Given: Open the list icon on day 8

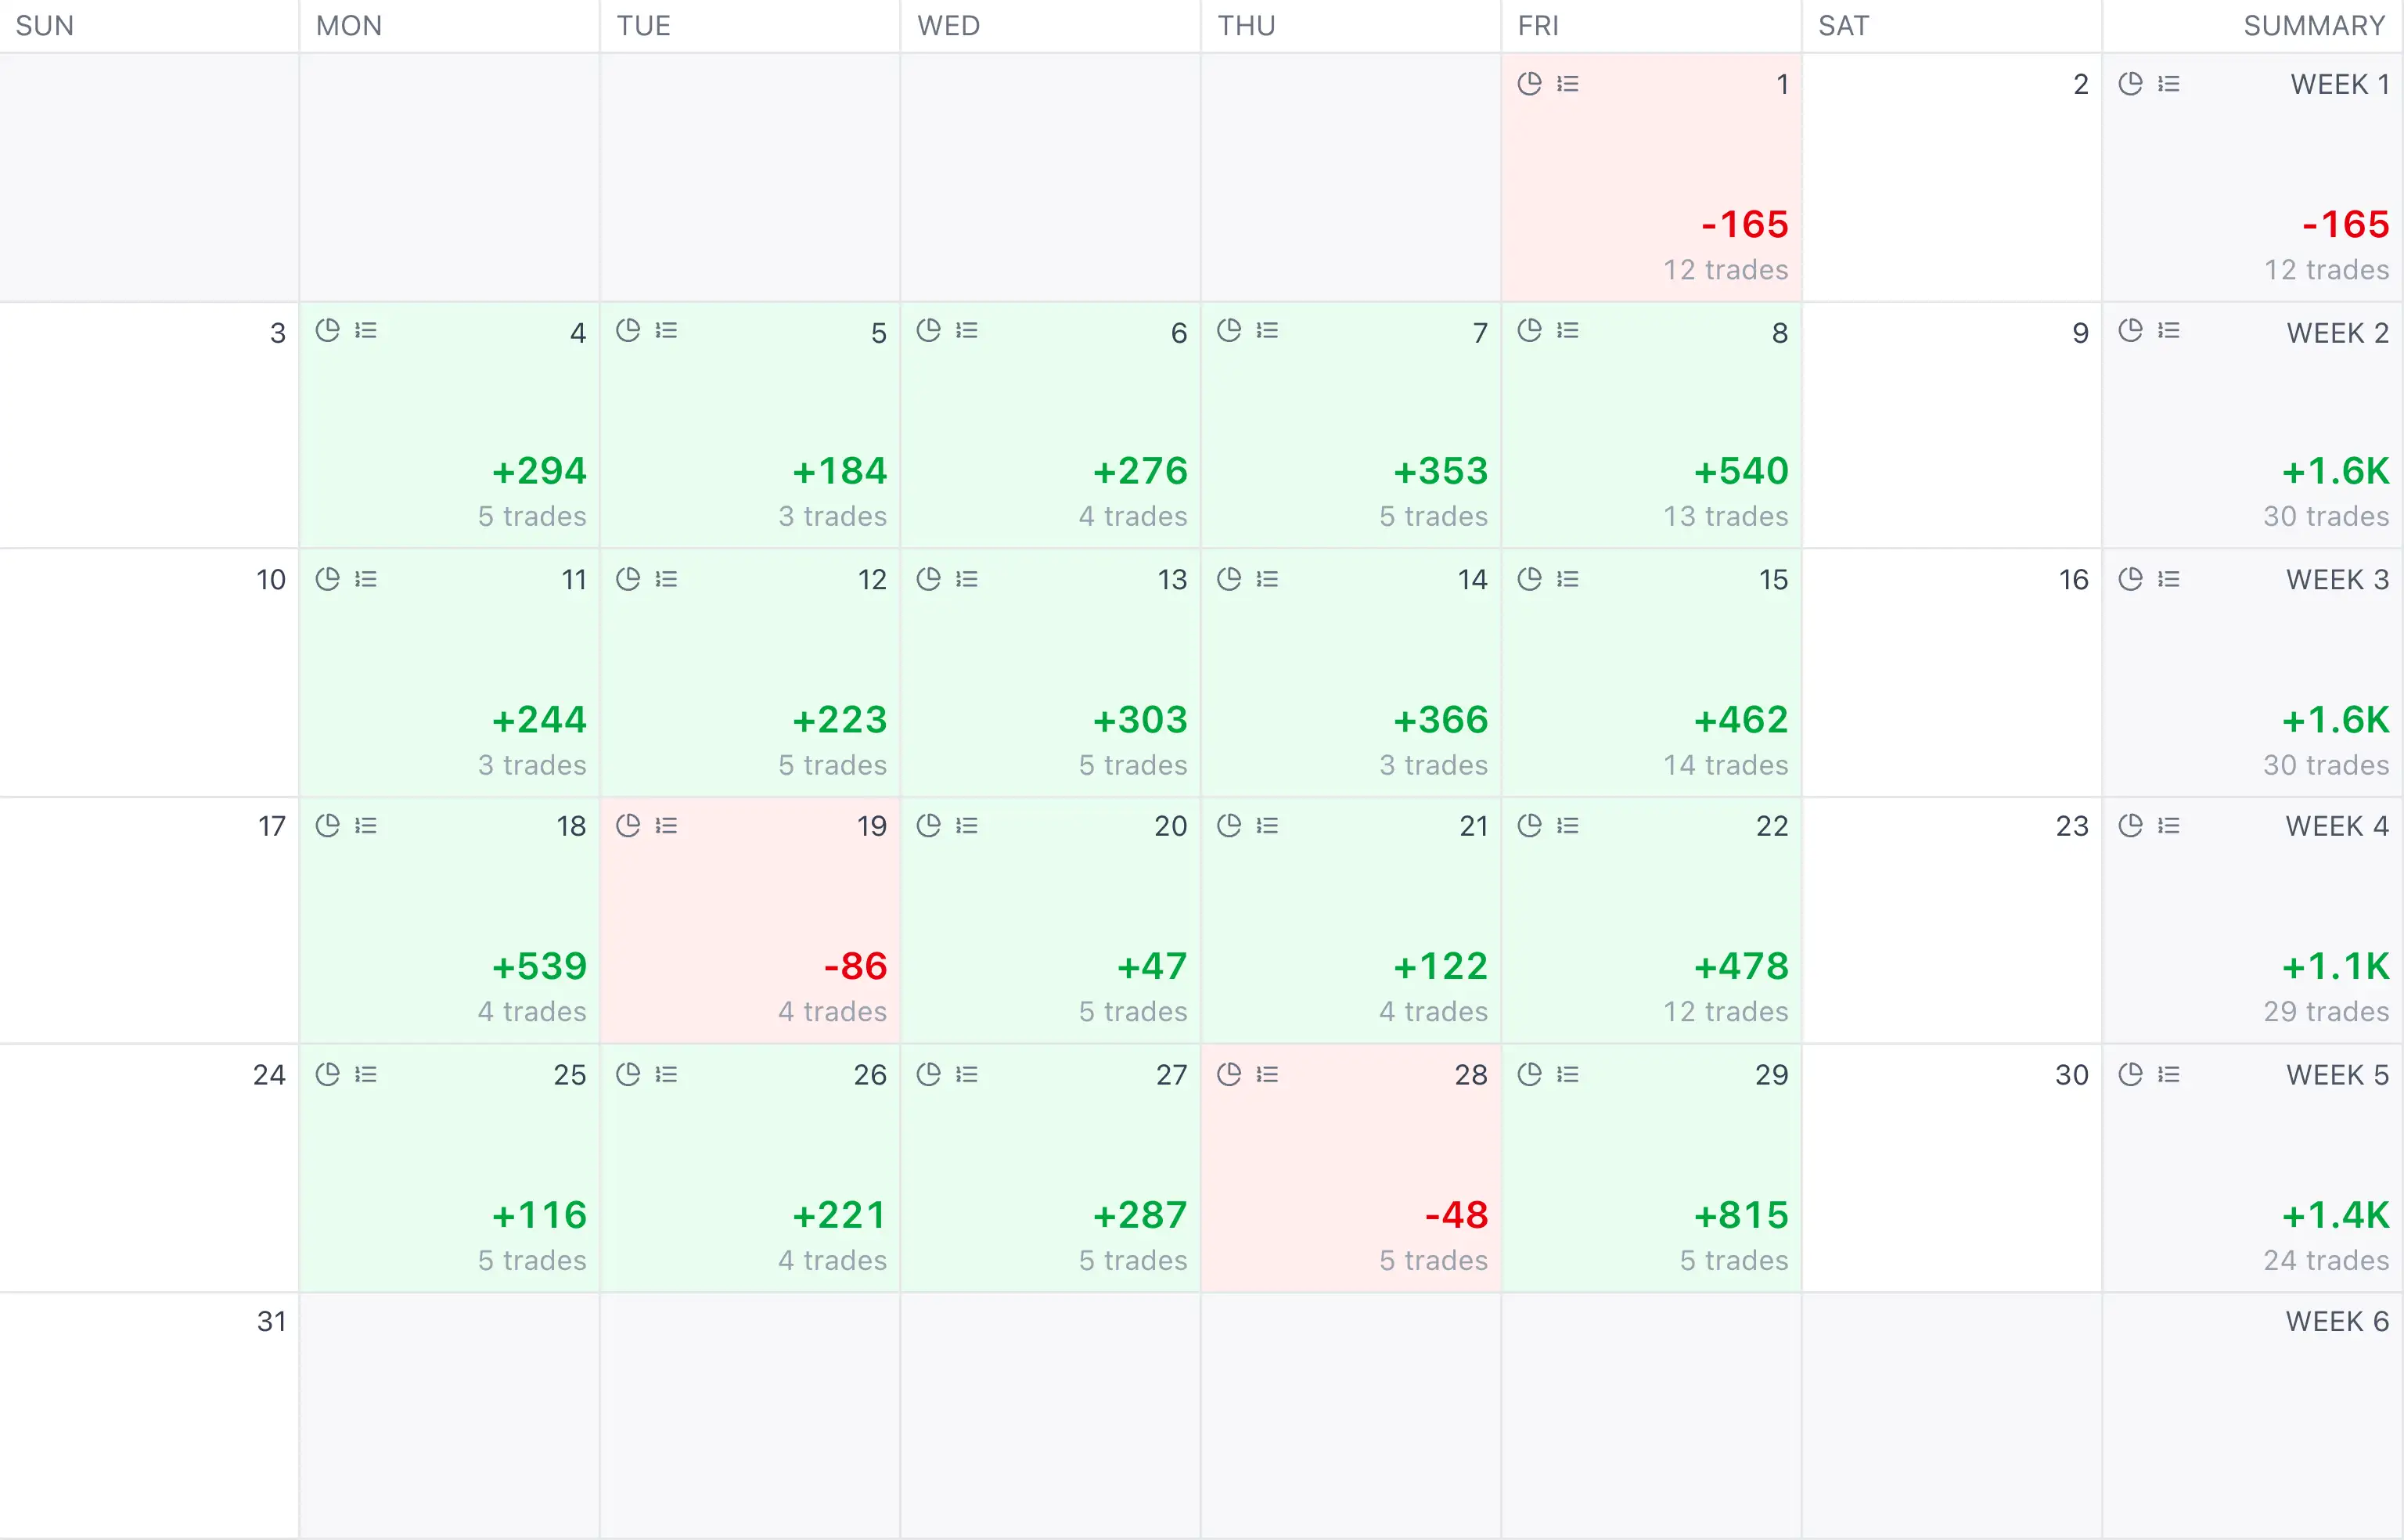Looking at the screenshot, I should coord(1568,330).
